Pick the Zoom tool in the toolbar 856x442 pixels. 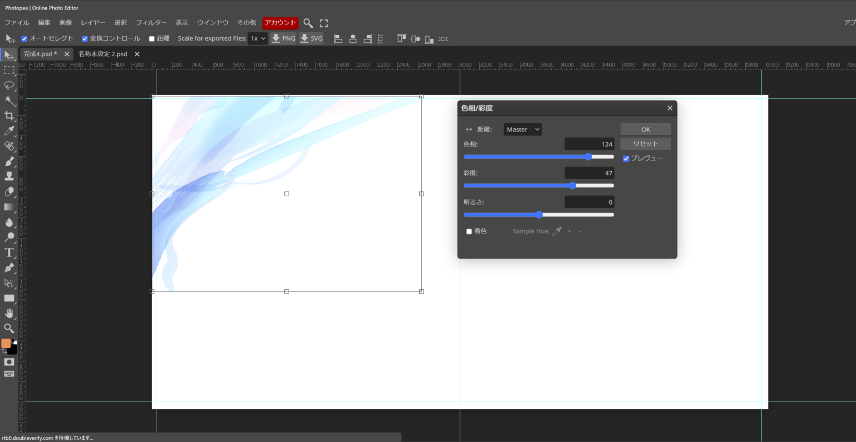[9, 328]
